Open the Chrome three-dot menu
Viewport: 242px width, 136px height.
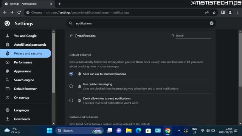pos(237,12)
